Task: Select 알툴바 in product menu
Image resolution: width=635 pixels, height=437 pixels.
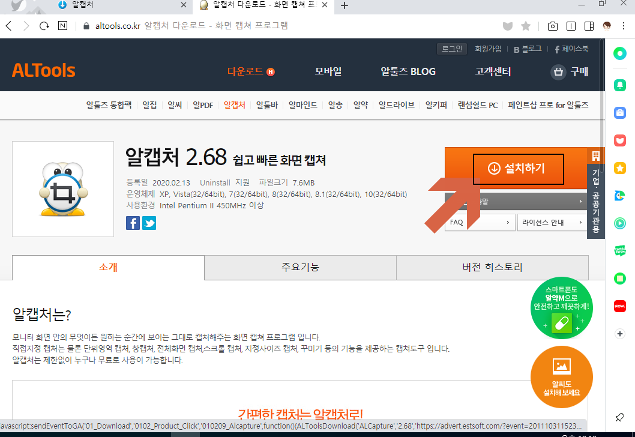Action: pyautogui.click(x=267, y=105)
